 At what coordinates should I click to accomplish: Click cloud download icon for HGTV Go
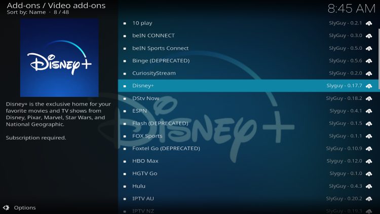click(369, 174)
